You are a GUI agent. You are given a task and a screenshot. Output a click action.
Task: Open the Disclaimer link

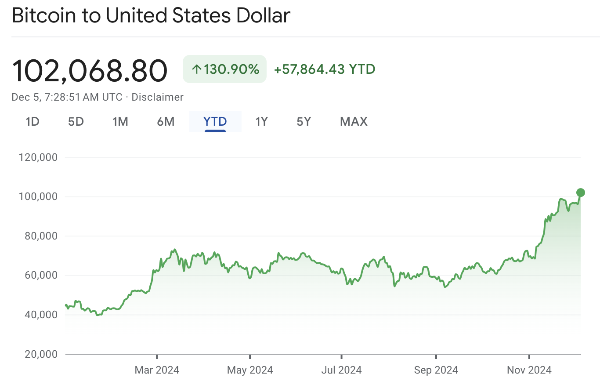pos(158,97)
